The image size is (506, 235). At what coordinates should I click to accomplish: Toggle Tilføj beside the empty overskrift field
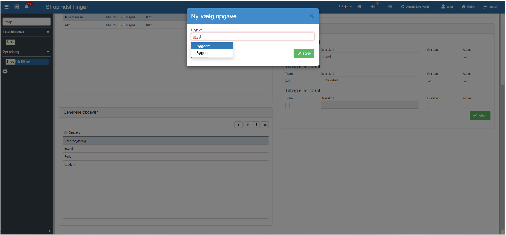287,105
